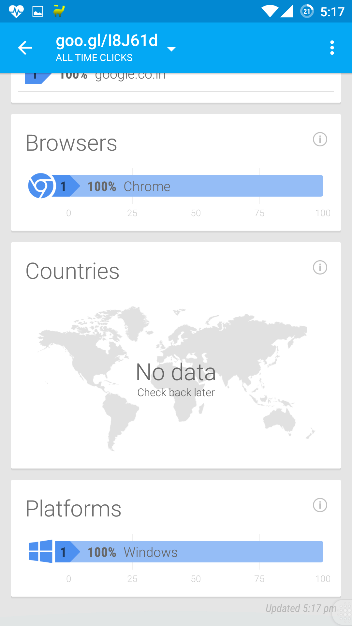Tap the 100% Windows bar in Platforms
This screenshot has width=352, height=626.
189,552
